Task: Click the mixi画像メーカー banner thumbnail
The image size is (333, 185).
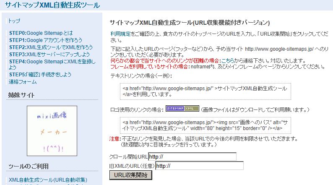Action: pos(52,131)
